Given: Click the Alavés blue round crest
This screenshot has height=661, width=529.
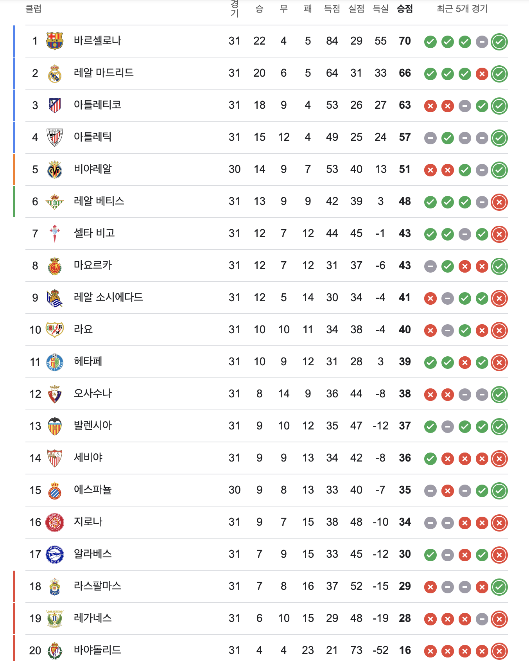Looking at the screenshot, I should pos(55,554).
